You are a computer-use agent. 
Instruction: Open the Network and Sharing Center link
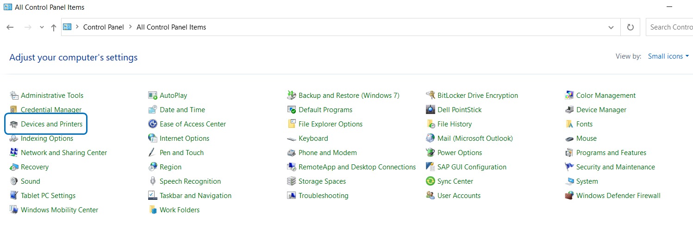point(63,153)
